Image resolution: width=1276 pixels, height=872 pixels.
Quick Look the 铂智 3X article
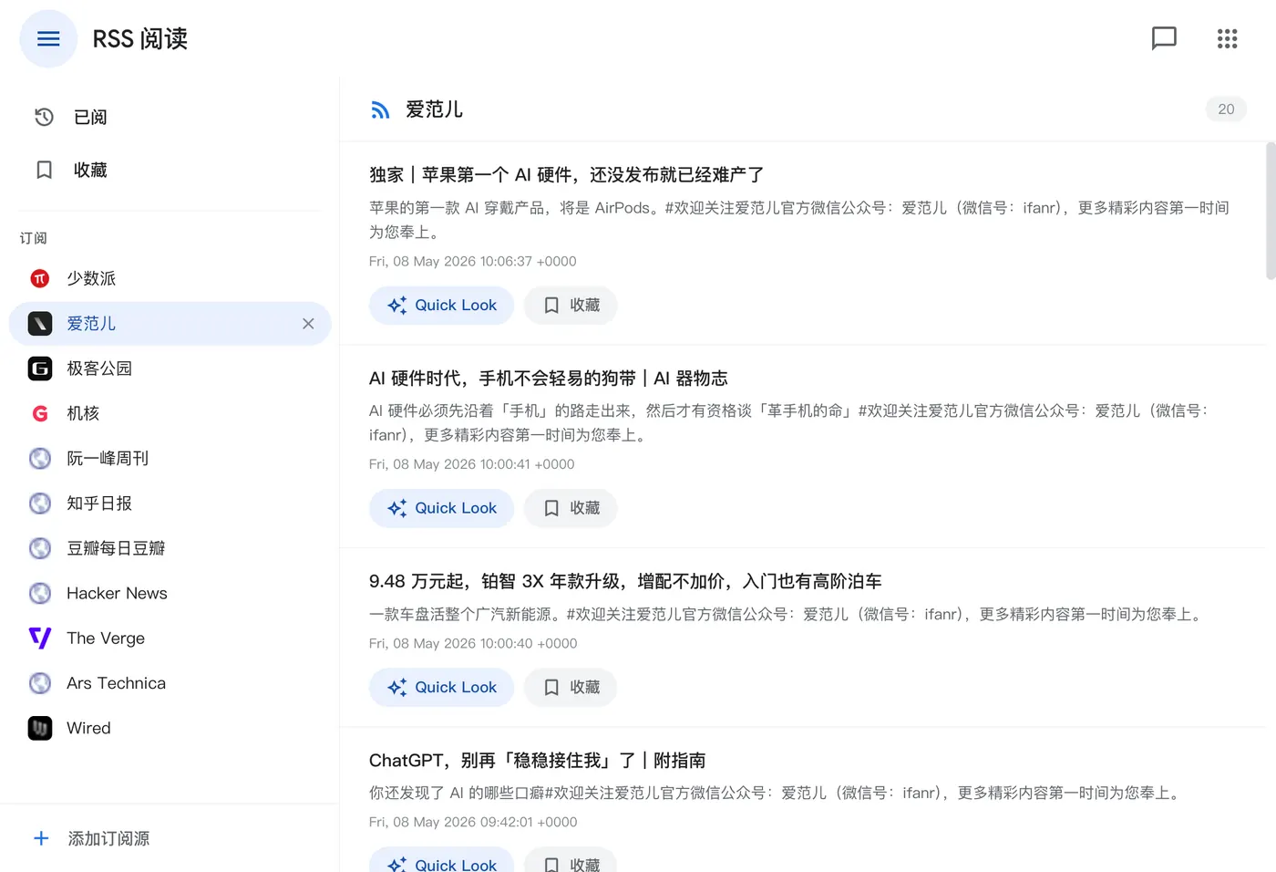pyautogui.click(x=441, y=687)
